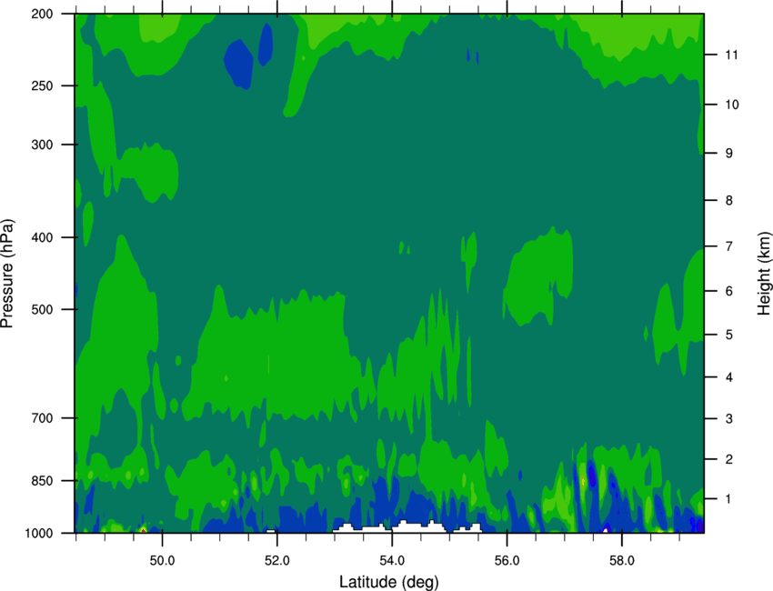Pick the 10 km height label
Screen dimensions: 773x591
pos(731,105)
